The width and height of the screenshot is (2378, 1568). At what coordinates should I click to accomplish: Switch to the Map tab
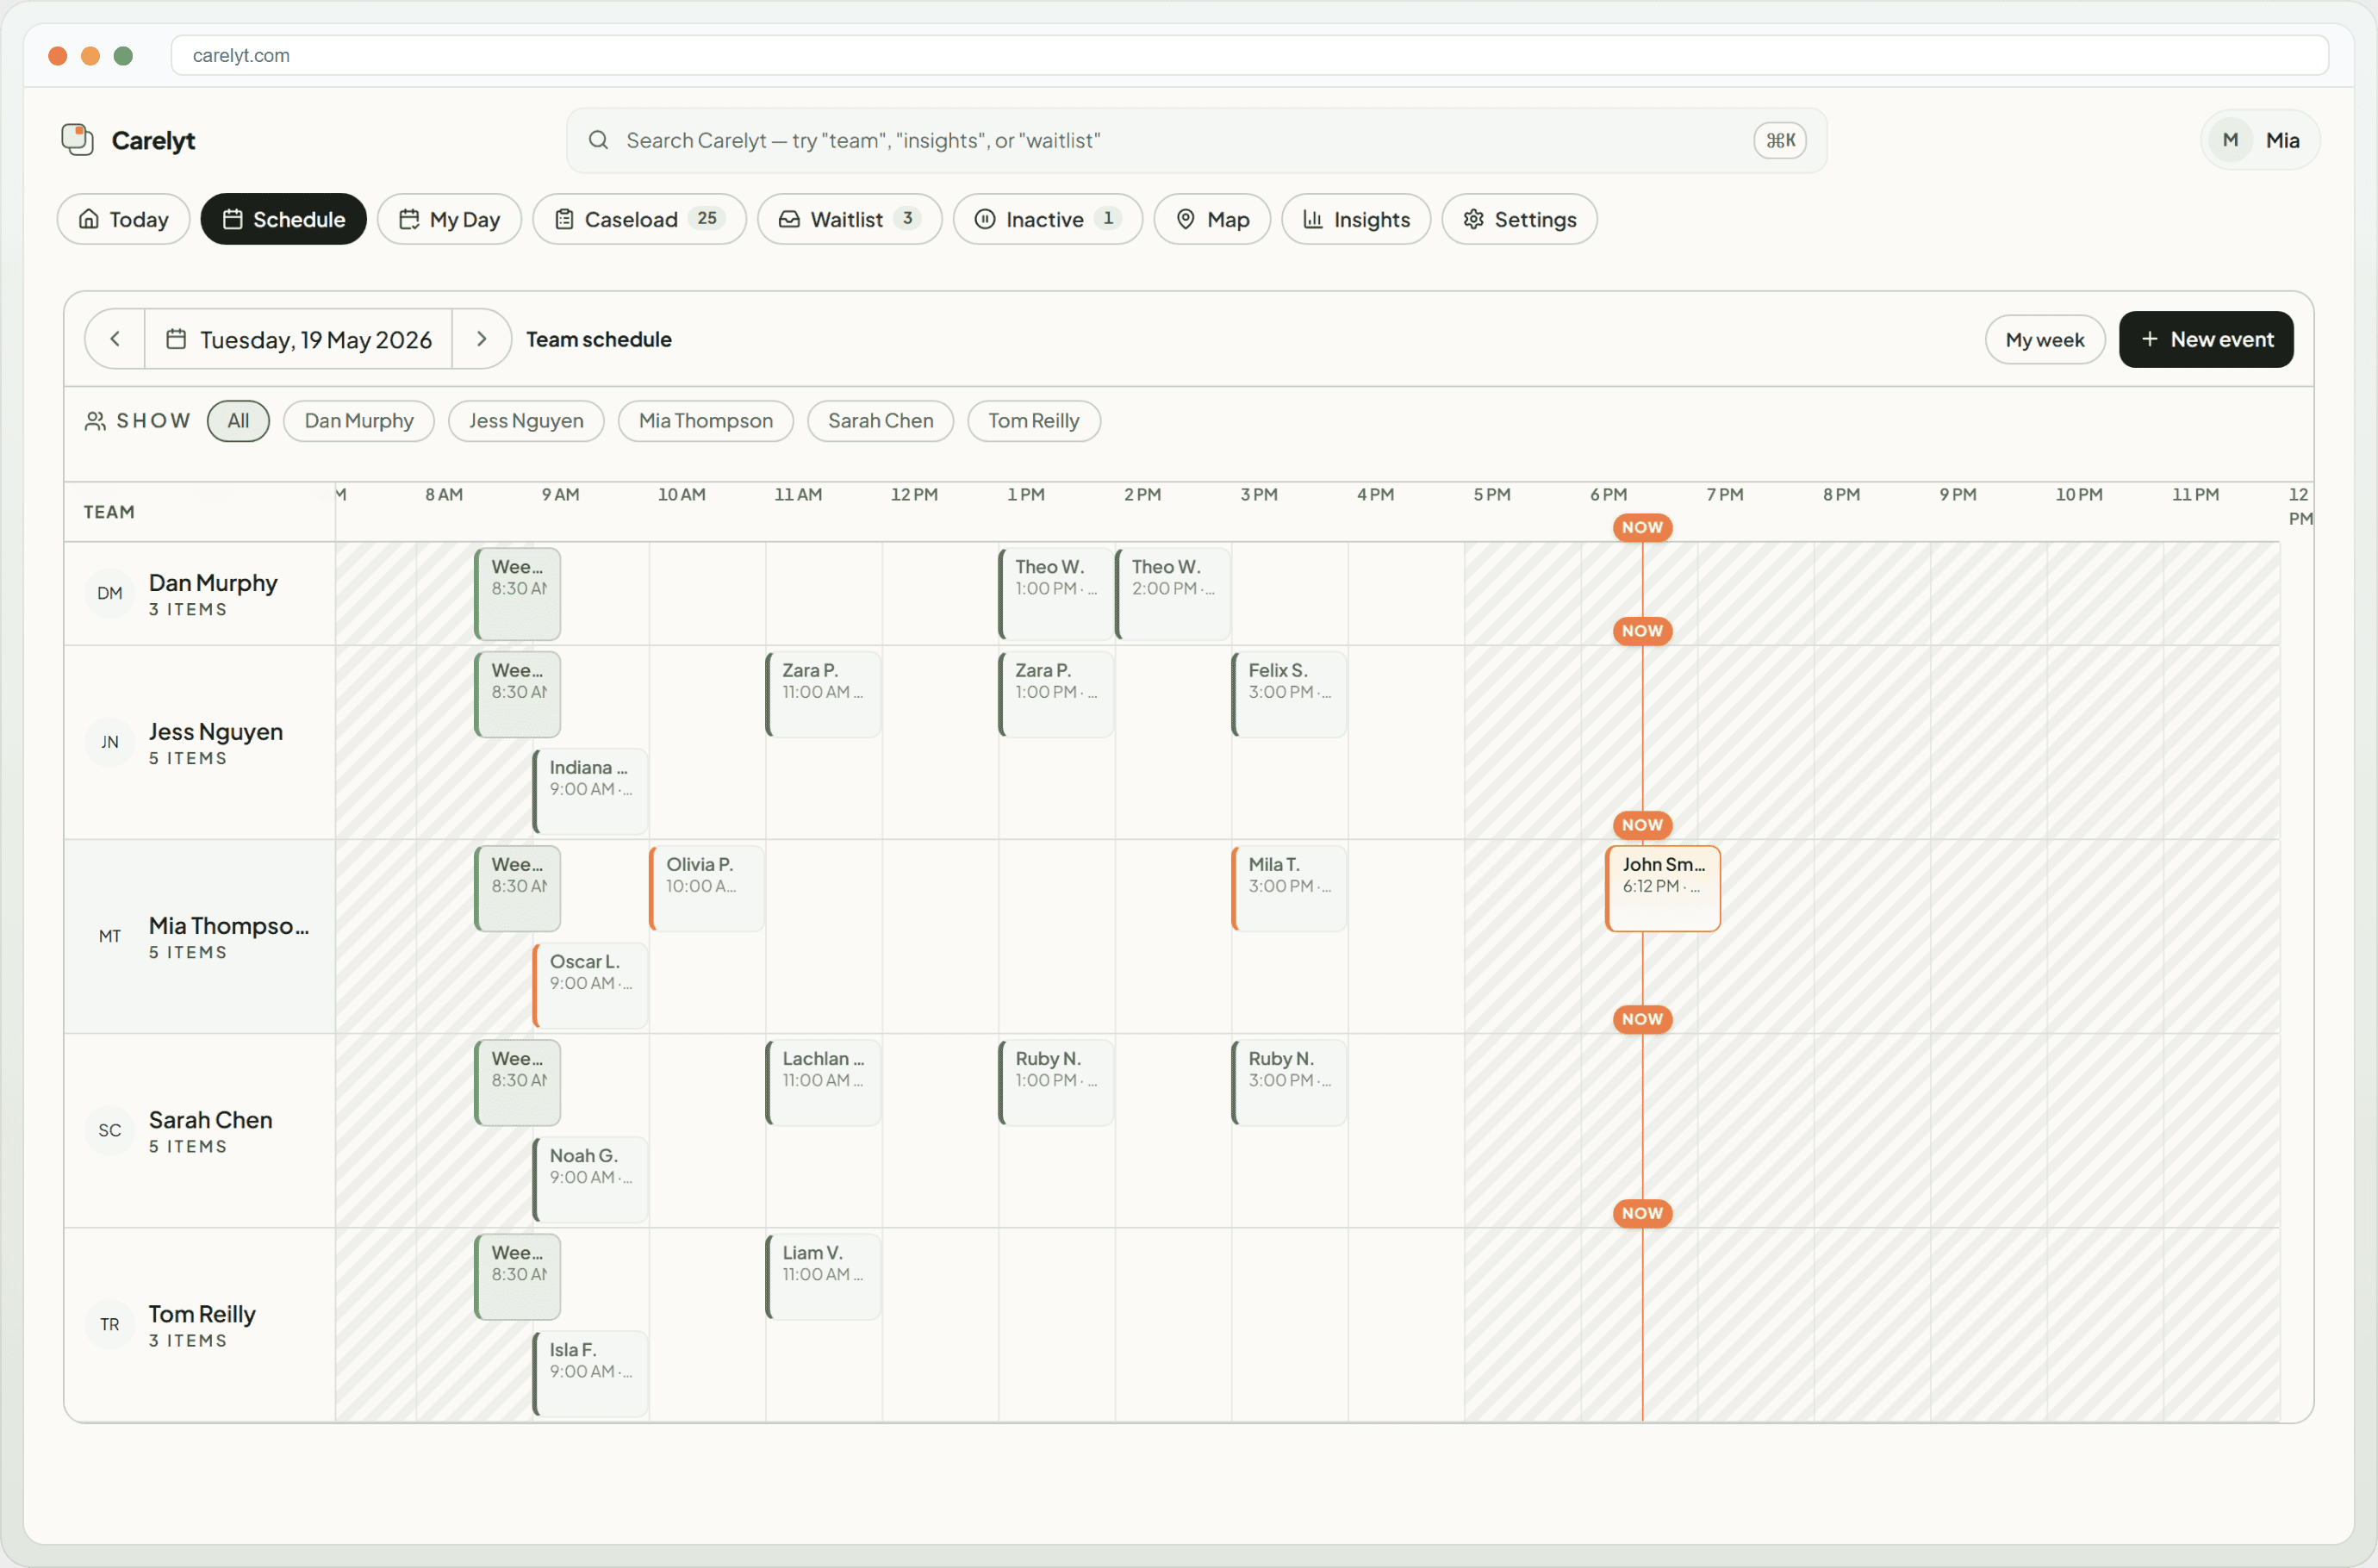[1212, 219]
